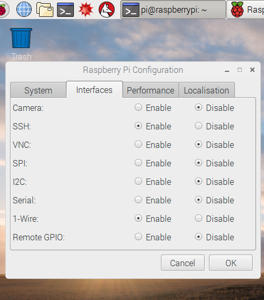Open the Raspberry Pi main menu icon

pyautogui.click(x=3, y=10)
